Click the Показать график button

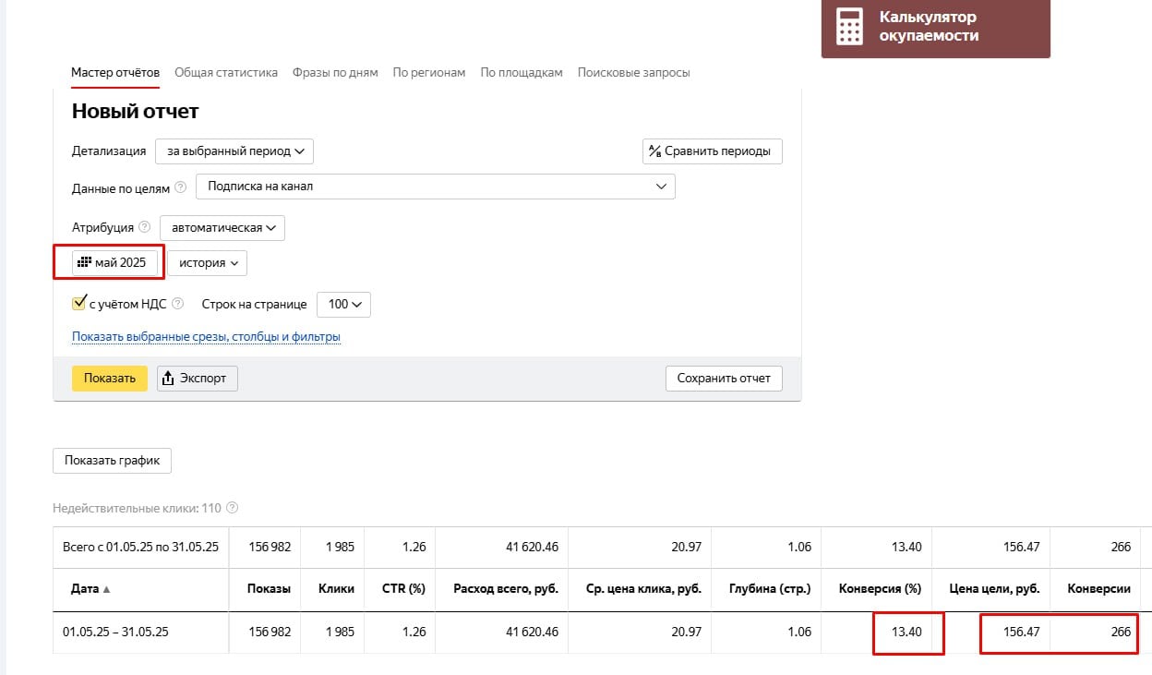click(112, 461)
